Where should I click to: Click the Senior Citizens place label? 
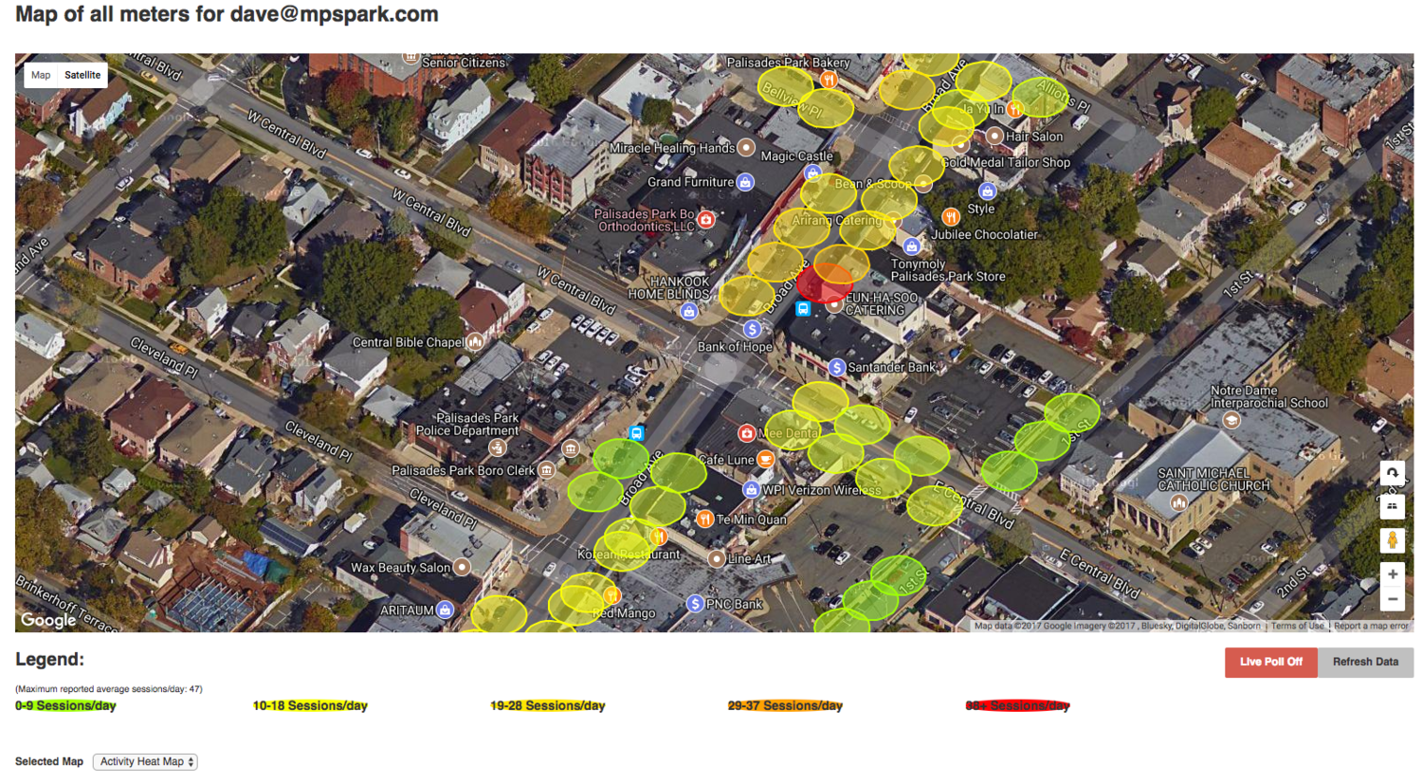pyautogui.click(x=464, y=63)
